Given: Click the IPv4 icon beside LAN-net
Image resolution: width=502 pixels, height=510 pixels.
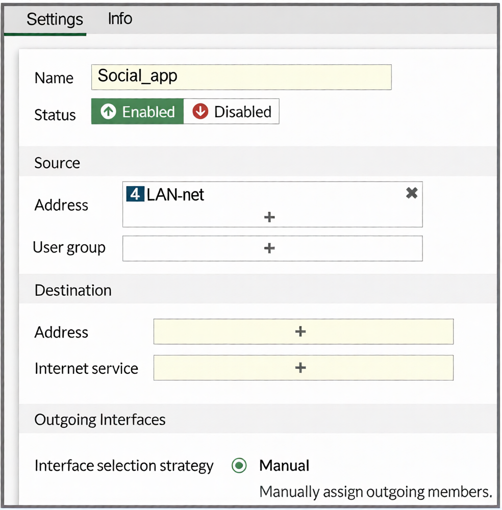Looking at the screenshot, I should point(135,194).
